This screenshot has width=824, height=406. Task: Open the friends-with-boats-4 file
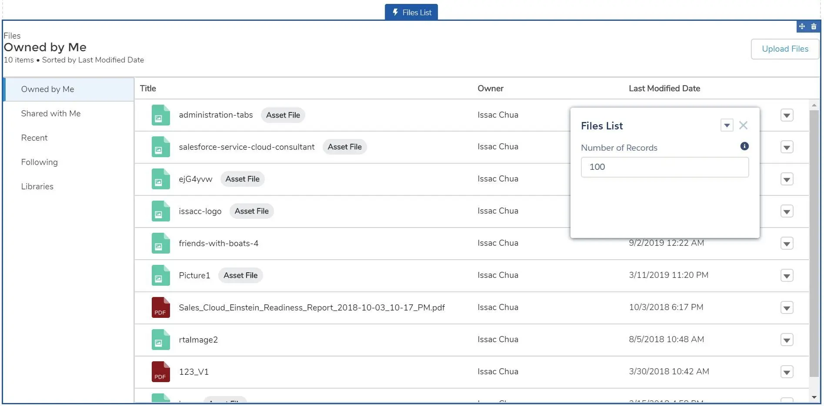pyautogui.click(x=218, y=244)
